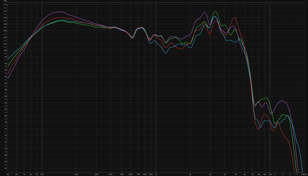Image resolution: width=308 pixels, height=176 pixels.
Task: Click the 100 dB level label
Action: point(5,50)
